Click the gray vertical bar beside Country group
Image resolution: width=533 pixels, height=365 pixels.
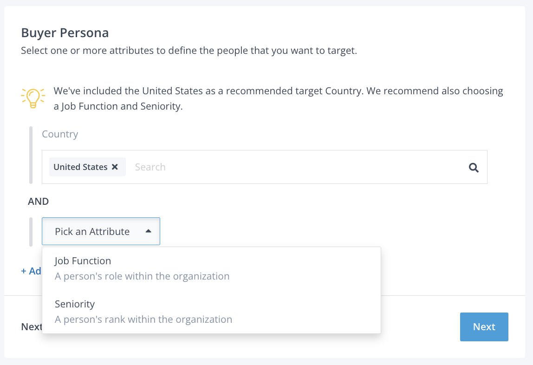(31, 155)
